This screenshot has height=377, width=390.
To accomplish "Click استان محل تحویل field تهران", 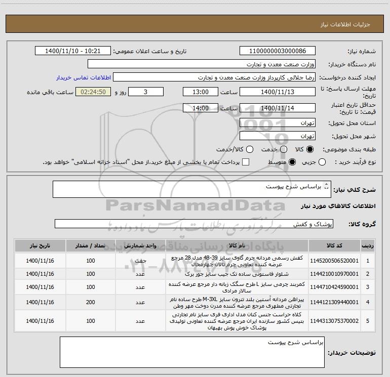I will (x=278, y=123).
